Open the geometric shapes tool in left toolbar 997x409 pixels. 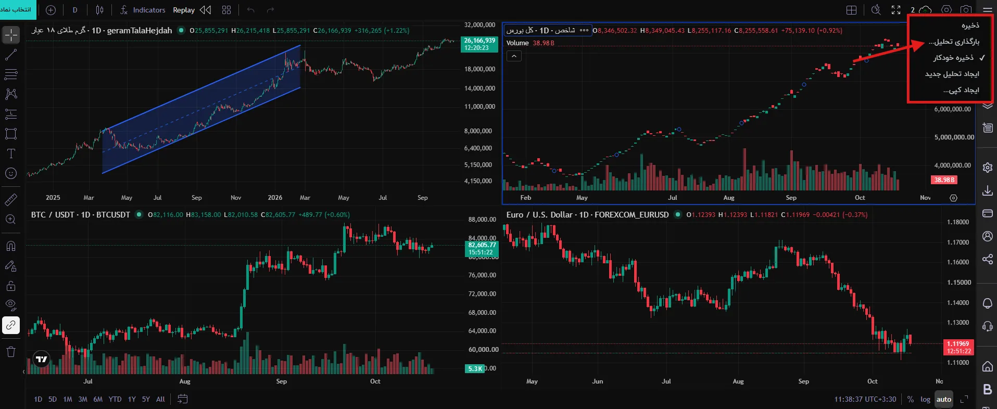click(11, 134)
